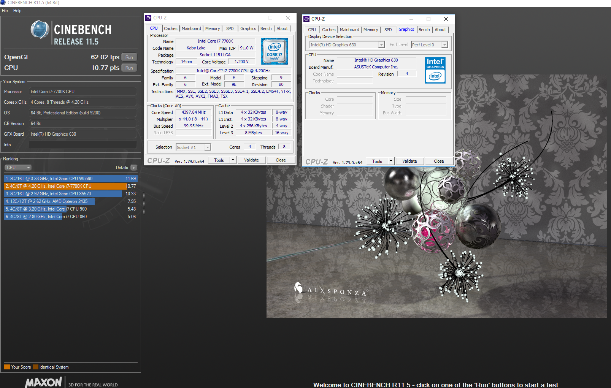The image size is (611, 388).
Task: Click the CPU-Z app icon in right window title bar
Action: click(x=307, y=19)
